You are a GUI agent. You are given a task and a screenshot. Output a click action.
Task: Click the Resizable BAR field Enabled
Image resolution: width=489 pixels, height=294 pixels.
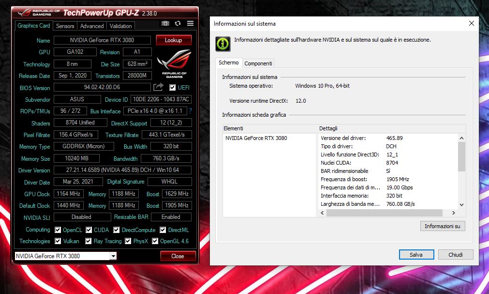pos(171,217)
